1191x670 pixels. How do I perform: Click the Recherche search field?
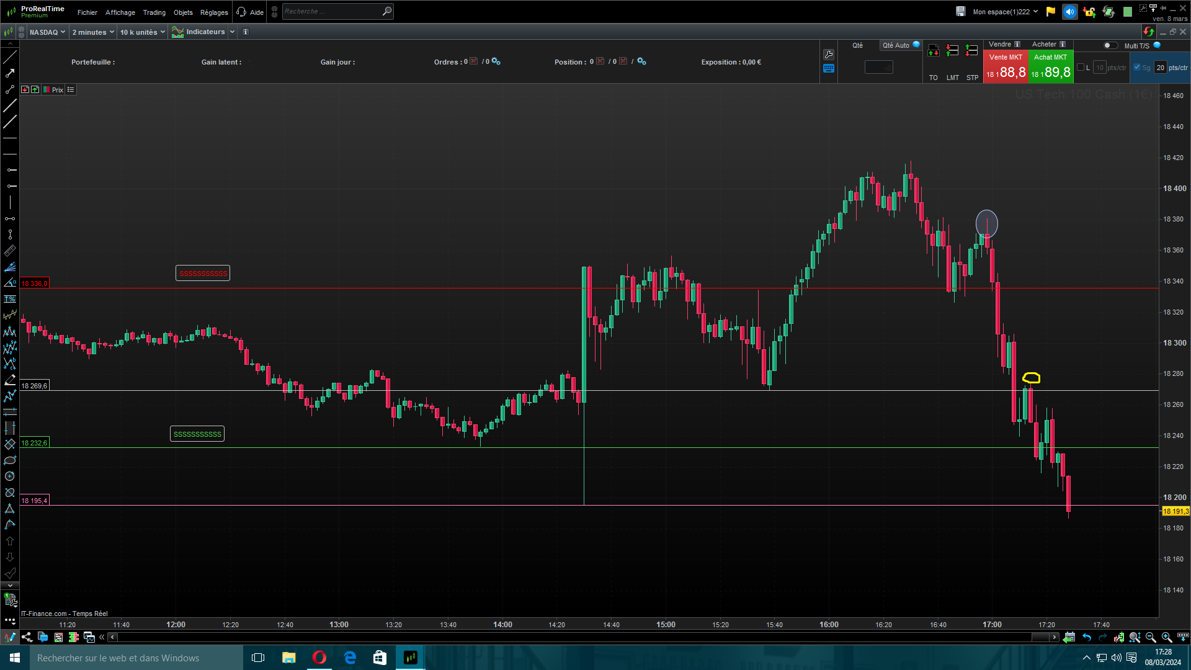[332, 11]
